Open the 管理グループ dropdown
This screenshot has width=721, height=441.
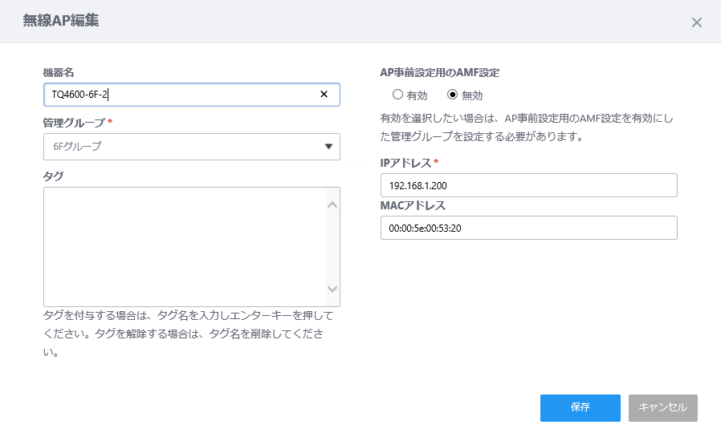[x=192, y=147]
